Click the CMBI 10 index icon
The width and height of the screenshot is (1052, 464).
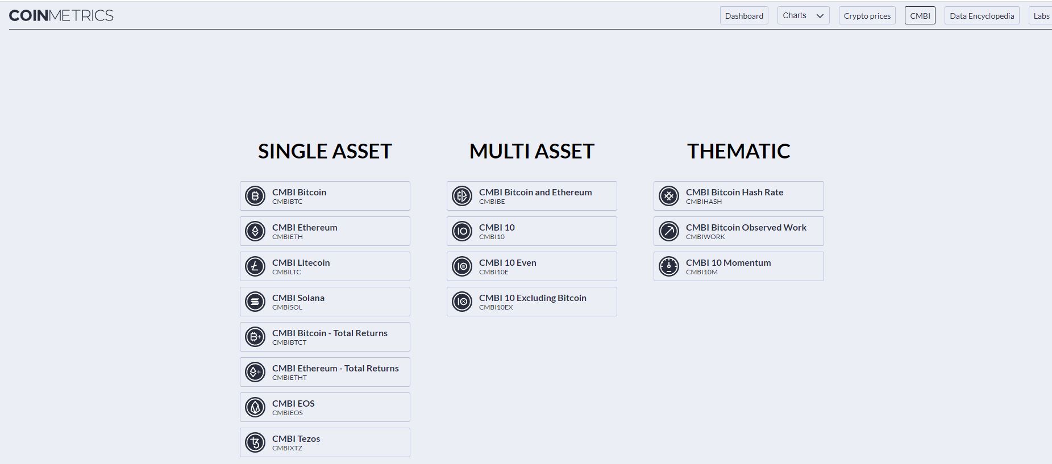462,231
